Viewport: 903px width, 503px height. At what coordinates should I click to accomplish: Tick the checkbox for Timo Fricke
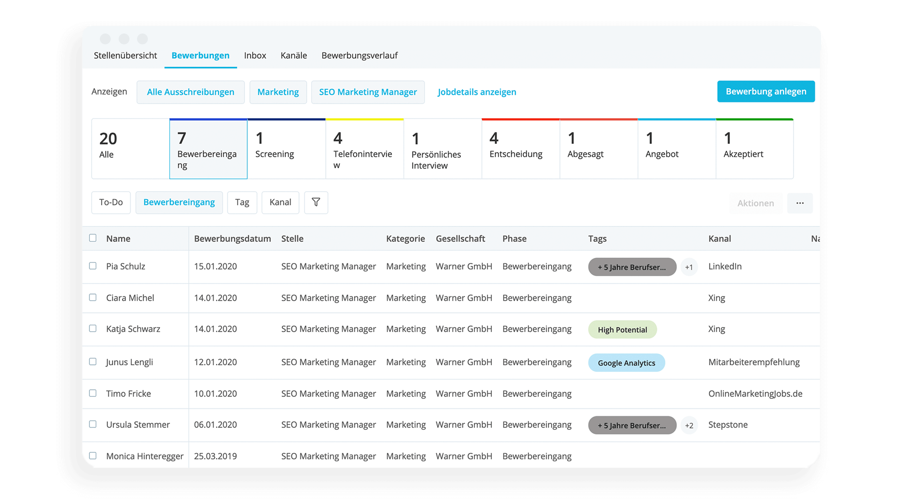pyautogui.click(x=93, y=393)
